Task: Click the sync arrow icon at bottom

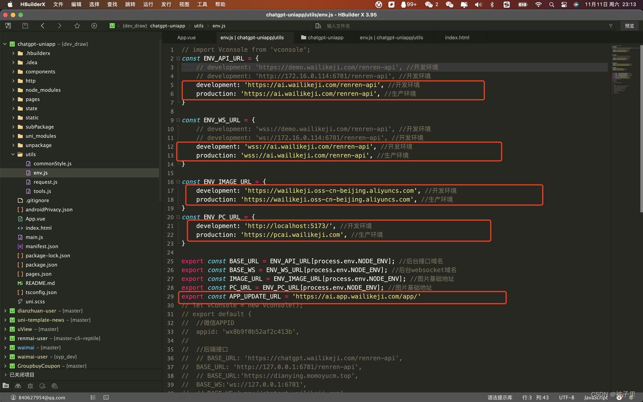Action: (x=42, y=386)
